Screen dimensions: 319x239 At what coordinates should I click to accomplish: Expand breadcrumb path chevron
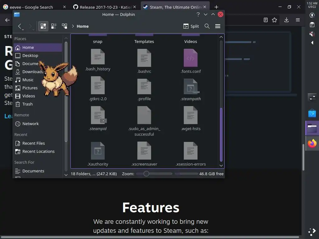click(73, 26)
